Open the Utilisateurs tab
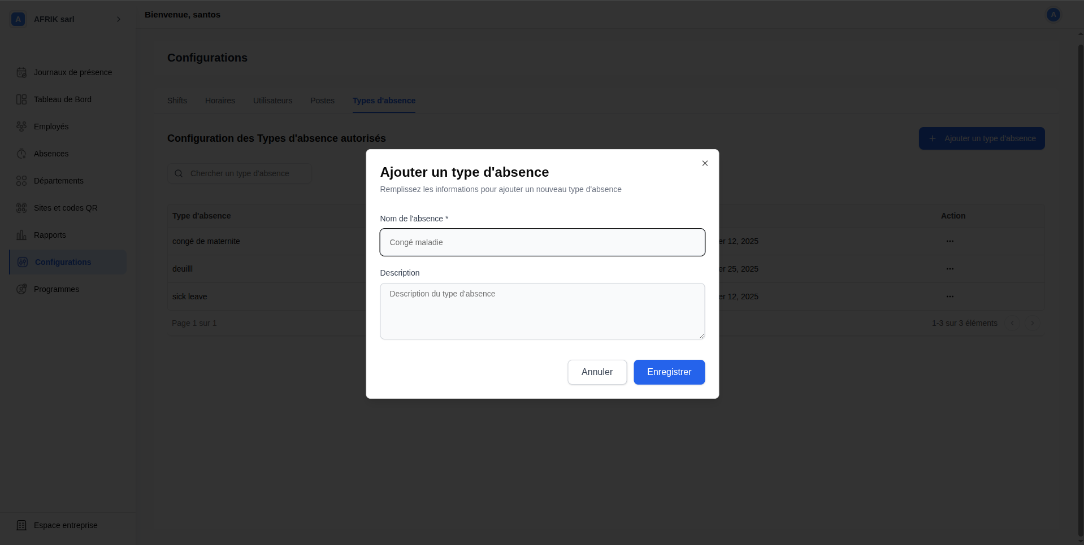 coord(272,101)
